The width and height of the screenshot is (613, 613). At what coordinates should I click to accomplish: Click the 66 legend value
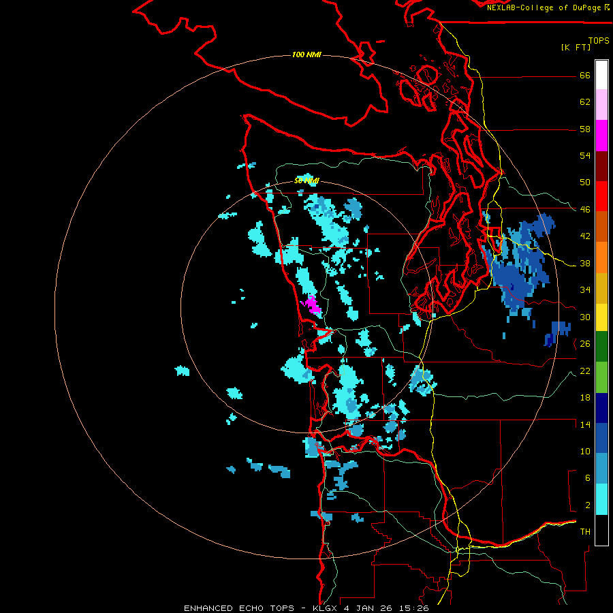point(585,75)
